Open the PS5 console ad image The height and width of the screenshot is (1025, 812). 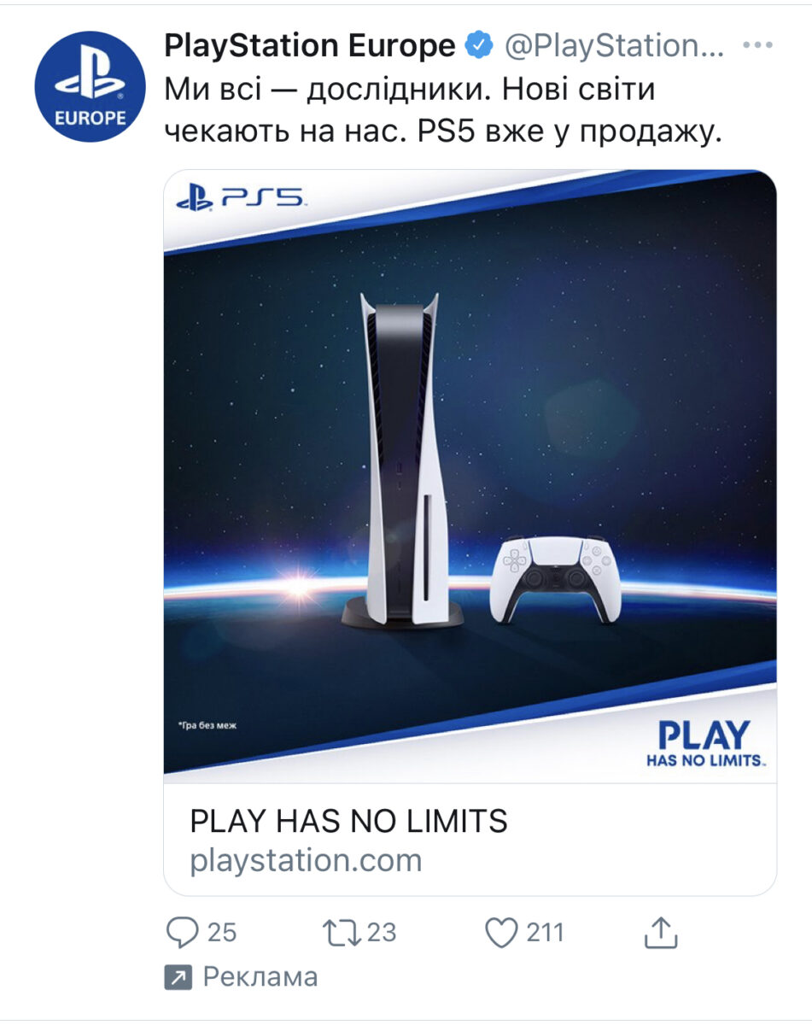point(470,476)
